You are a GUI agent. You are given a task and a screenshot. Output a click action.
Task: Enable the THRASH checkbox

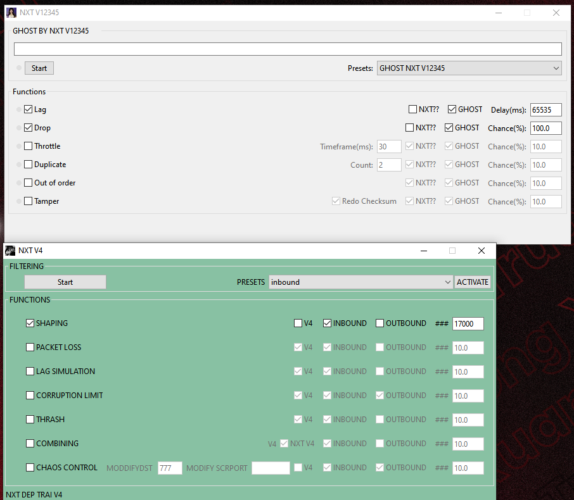(30, 419)
